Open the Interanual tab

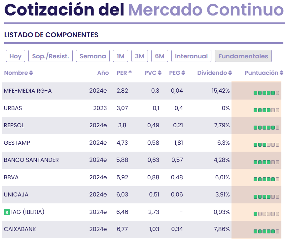(x=191, y=56)
